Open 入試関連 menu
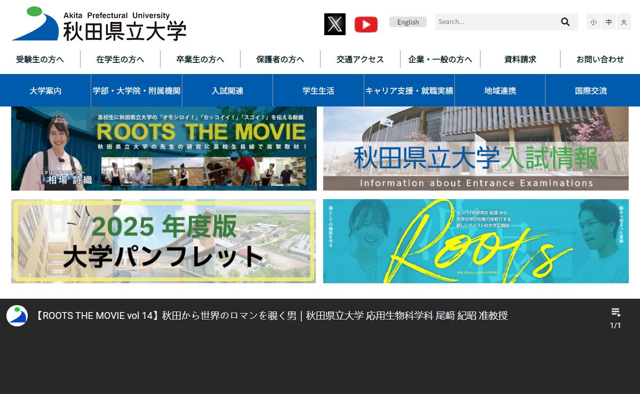Screen dimensions: 640x394 pos(228,91)
